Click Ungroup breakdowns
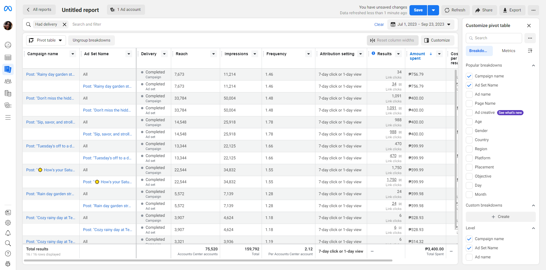This screenshot has height=270, width=546. coord(92,40)
